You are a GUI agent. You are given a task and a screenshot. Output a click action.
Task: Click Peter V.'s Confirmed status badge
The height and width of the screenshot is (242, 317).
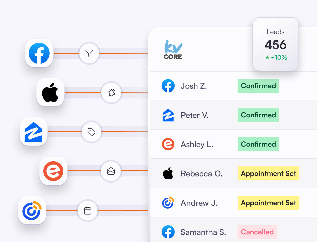click(258, 115)
